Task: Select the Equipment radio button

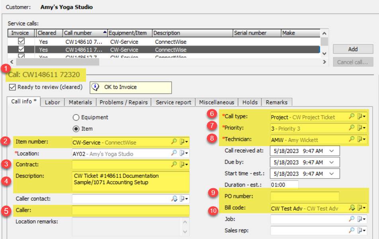Action: tap(76, 118)
